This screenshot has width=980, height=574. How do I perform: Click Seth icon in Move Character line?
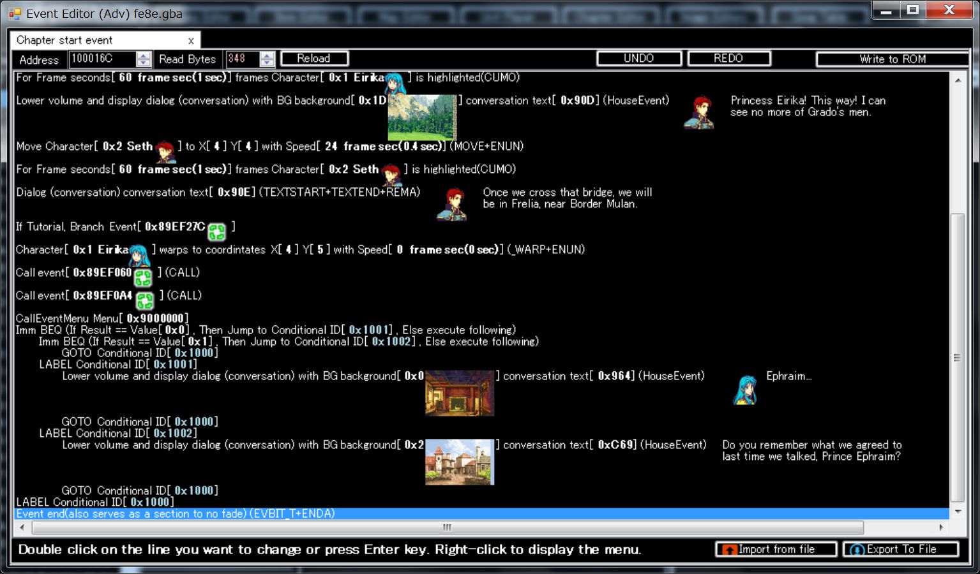click(165, 151)
